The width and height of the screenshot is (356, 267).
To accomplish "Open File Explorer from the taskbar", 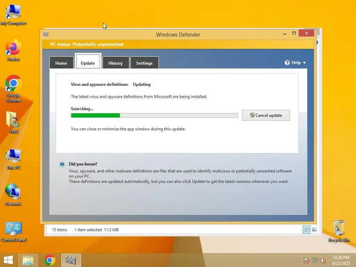I will [28, 260].
